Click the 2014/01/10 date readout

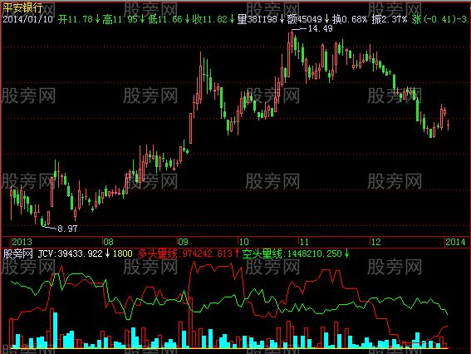tap(27, 20)
